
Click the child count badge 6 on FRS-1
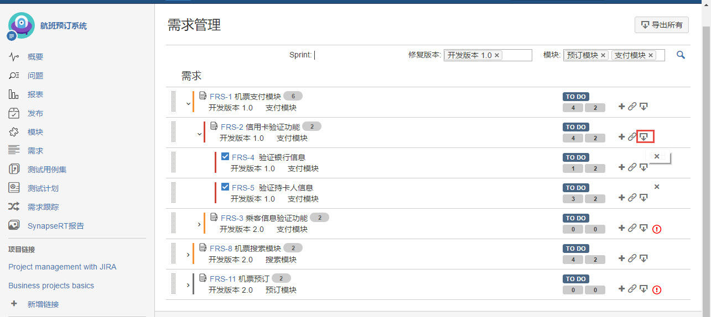pyautogui.click(x=293, y=96)
